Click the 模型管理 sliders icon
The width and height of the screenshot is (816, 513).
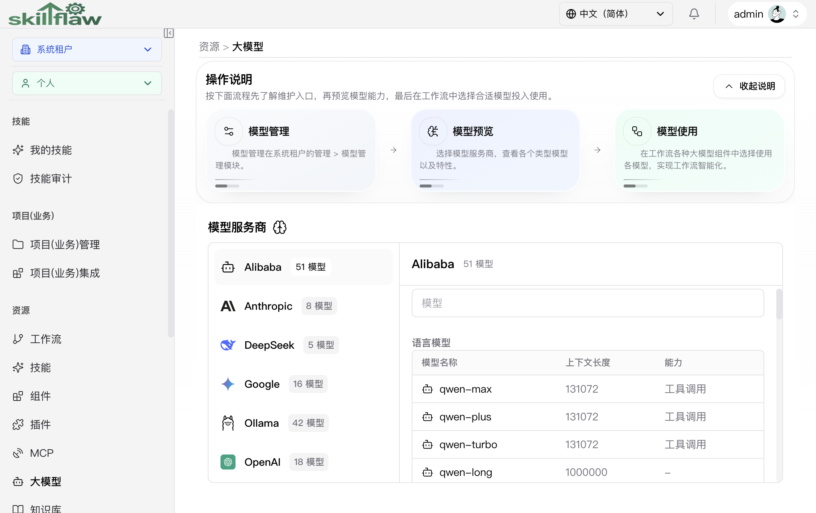(229, 131)
